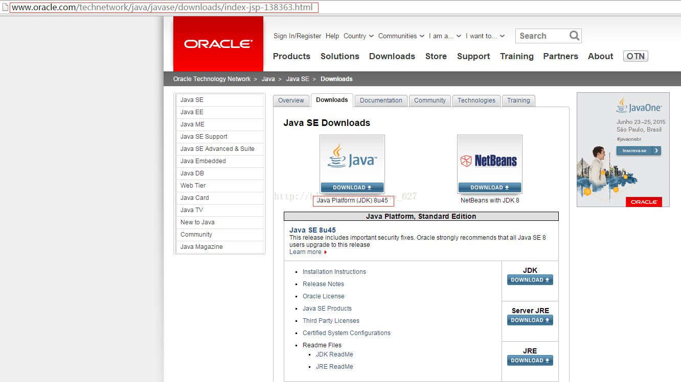Switch to the Technologies tab

pyautogui.click(x=476, y=100)
